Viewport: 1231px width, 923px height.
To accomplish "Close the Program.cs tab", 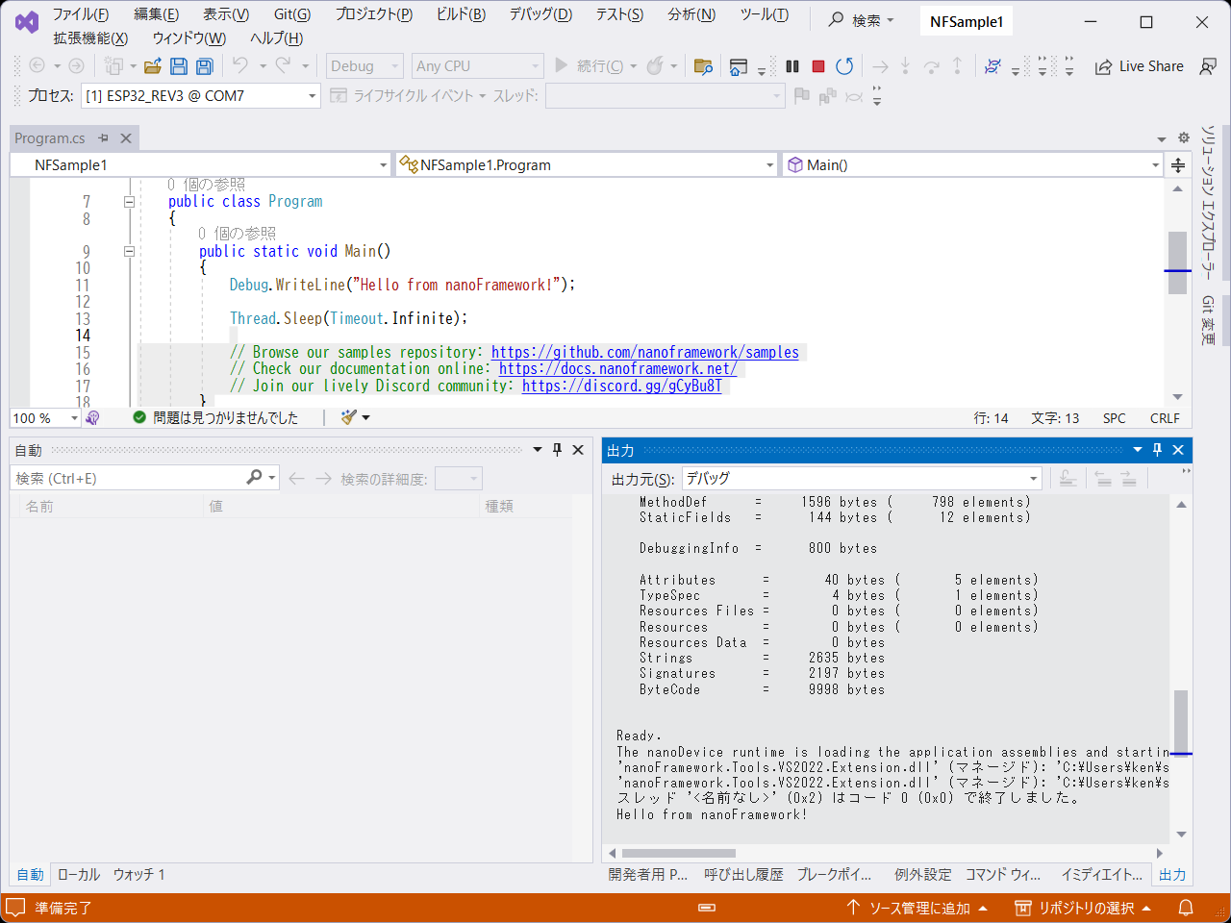I will (x=126, y=138).
